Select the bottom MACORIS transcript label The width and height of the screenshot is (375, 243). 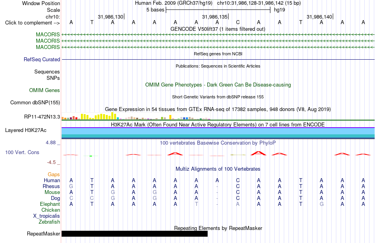(x=48, y=47)
